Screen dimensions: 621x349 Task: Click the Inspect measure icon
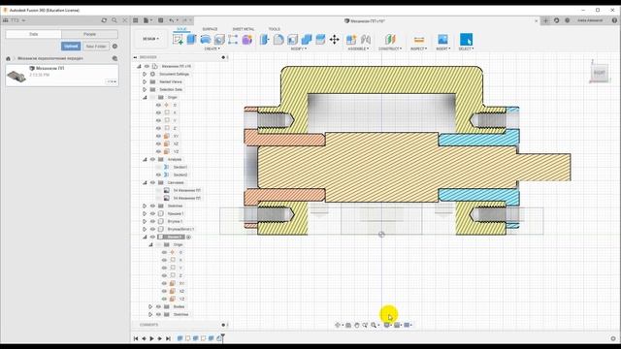pos(418,40)
